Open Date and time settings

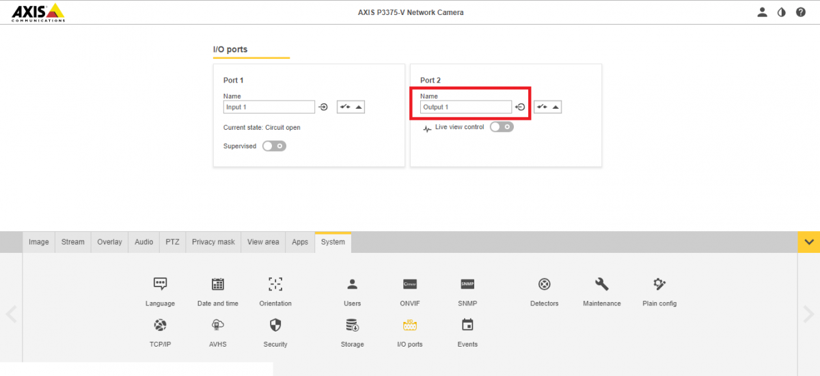pyautogui.click(x=218, y=284)
